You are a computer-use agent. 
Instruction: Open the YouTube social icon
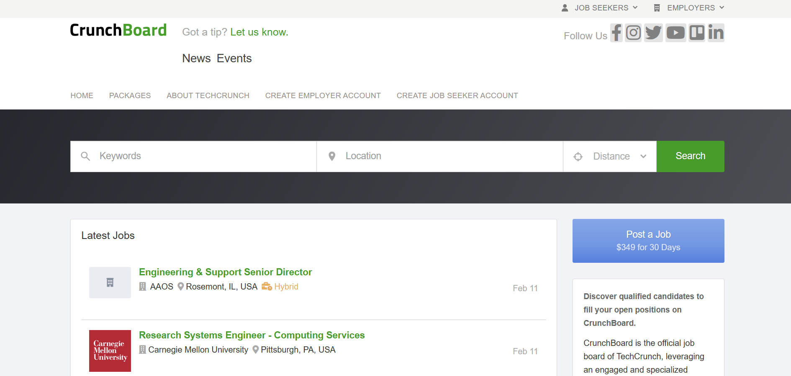[675, 33]
